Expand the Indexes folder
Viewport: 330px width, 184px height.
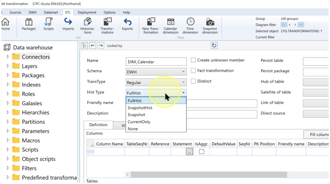point(8,85)
